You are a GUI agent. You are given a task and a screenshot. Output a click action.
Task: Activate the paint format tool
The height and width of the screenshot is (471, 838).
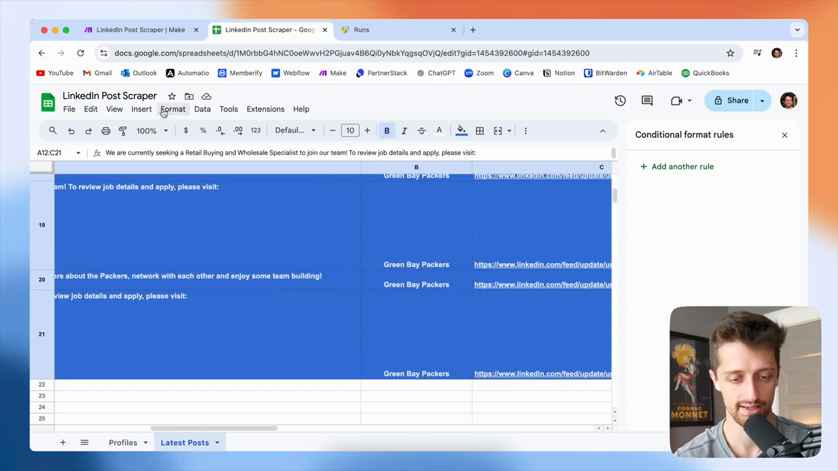pyautogui.click(x=122, y=131)
